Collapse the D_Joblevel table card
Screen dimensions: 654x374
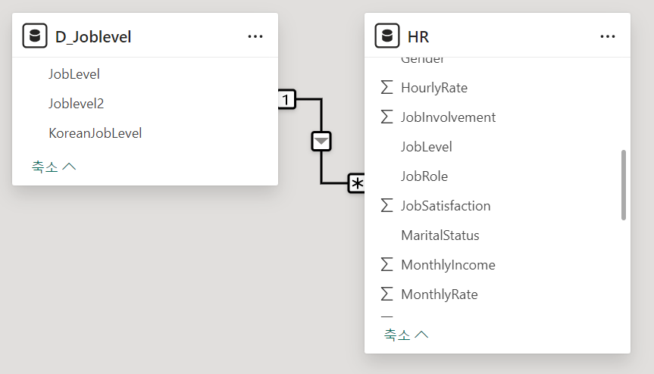coord(54,167)
